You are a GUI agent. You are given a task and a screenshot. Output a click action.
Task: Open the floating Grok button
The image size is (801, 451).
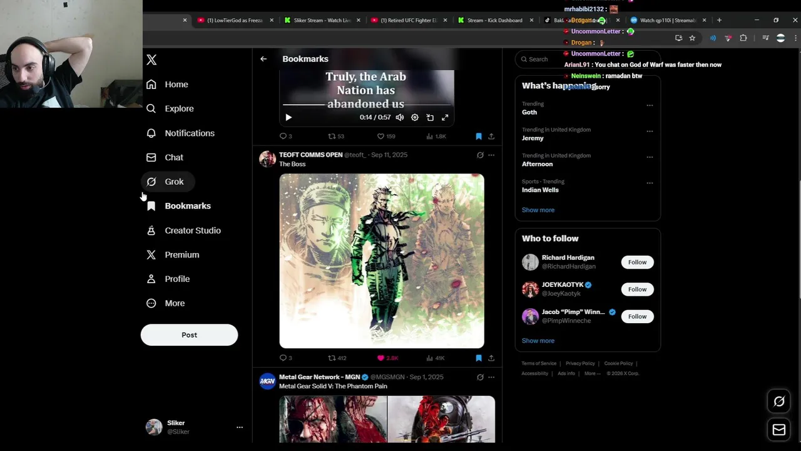pos(779,402)
